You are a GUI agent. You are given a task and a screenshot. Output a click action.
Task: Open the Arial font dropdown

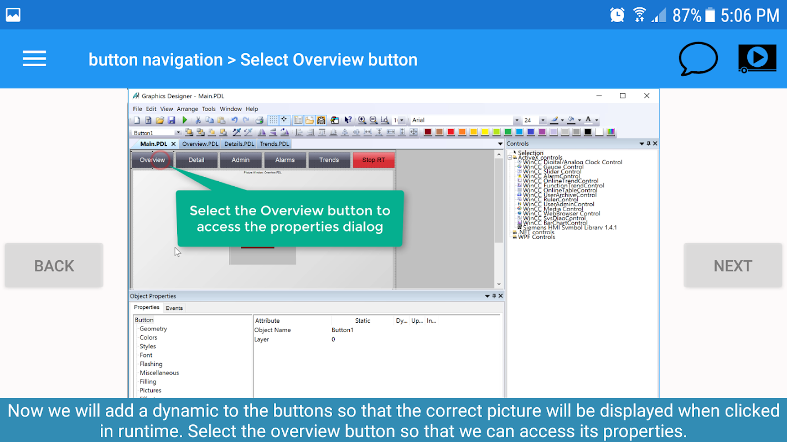coord(517,120)
